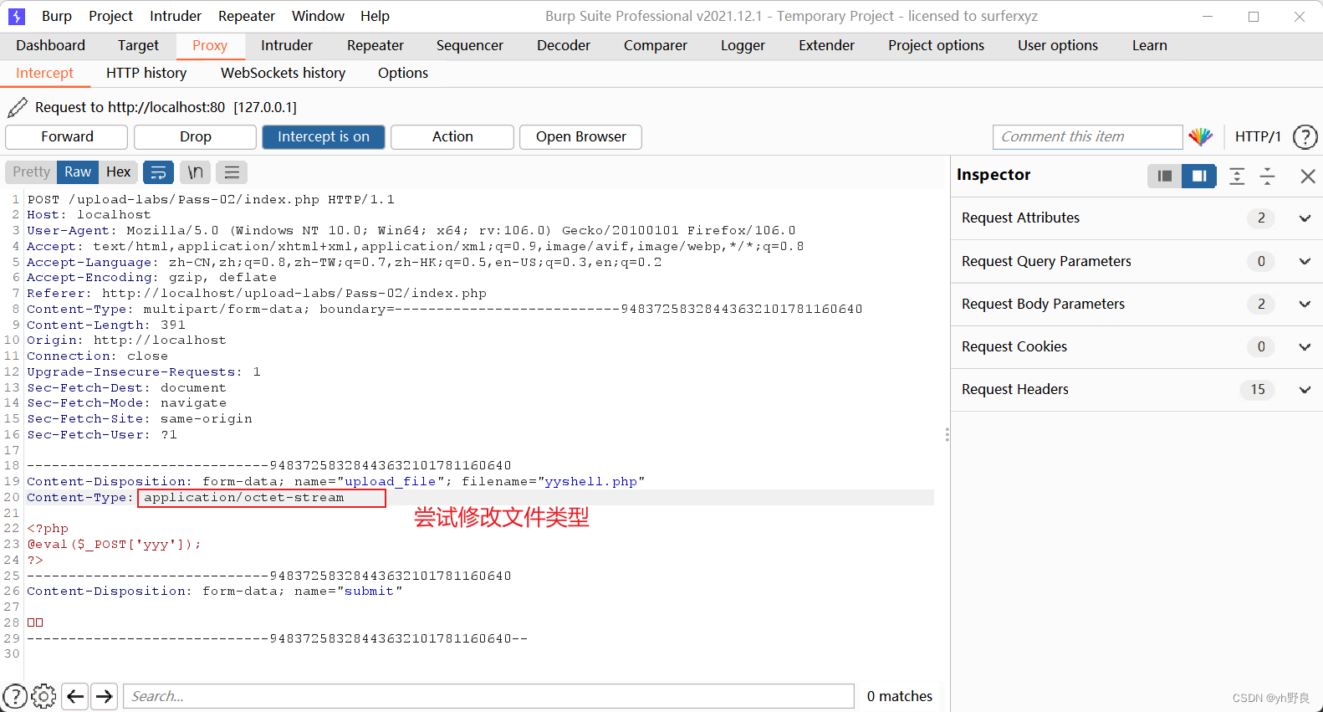Click the expand all sections icon in Inspector
1323x712 pixels.
coord(1237,176)
